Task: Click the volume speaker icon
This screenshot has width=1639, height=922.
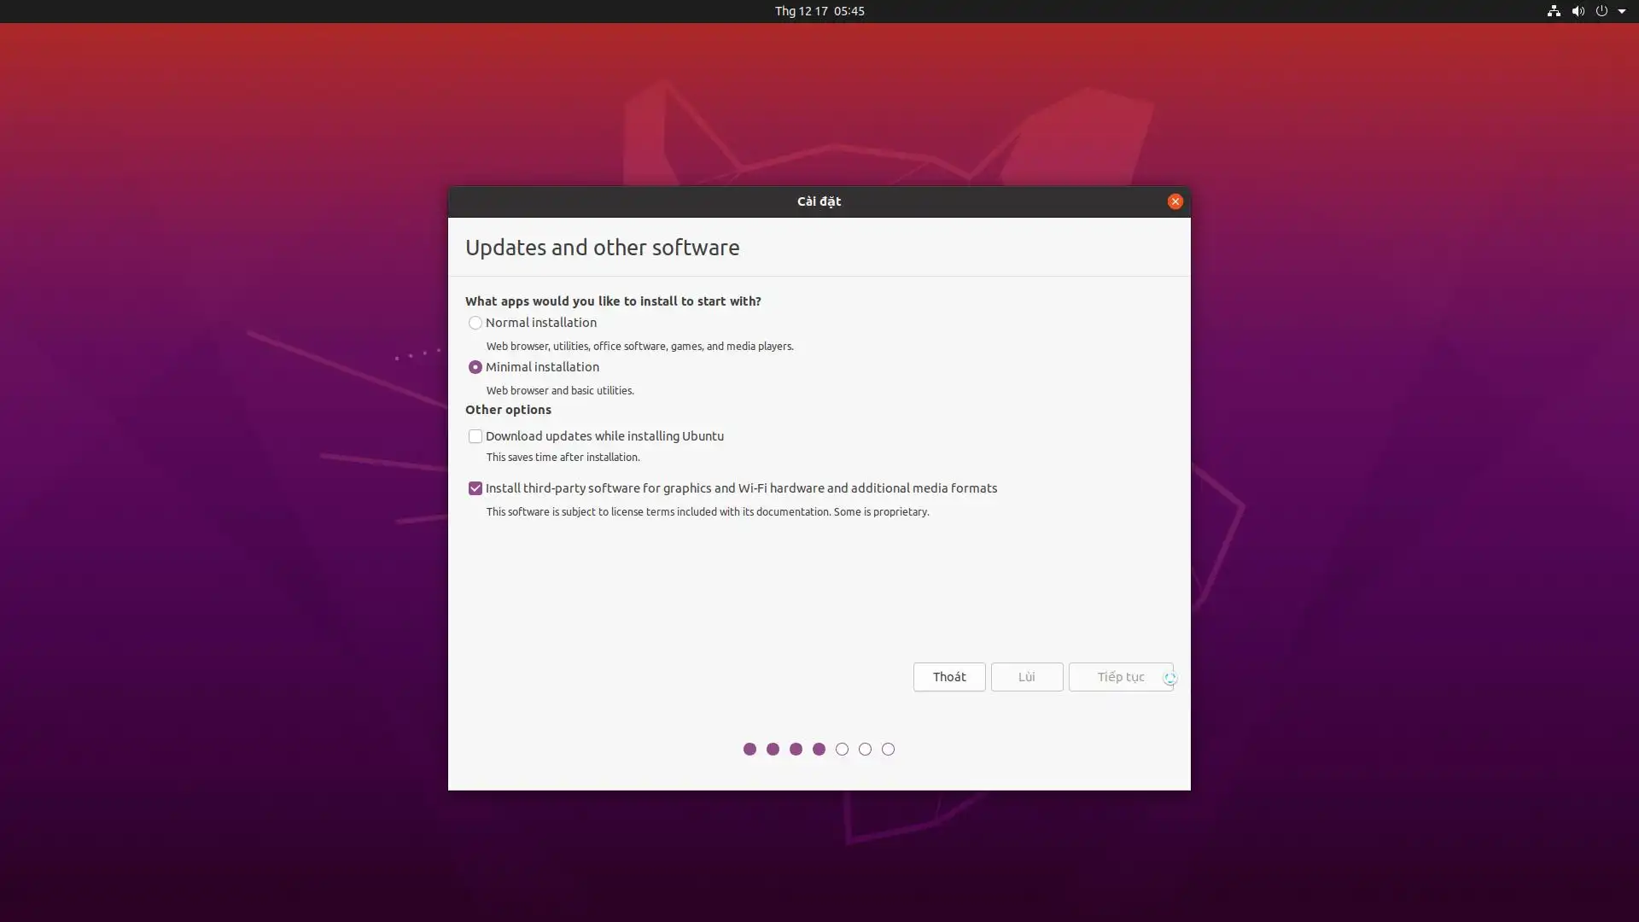Action: 1578,11
